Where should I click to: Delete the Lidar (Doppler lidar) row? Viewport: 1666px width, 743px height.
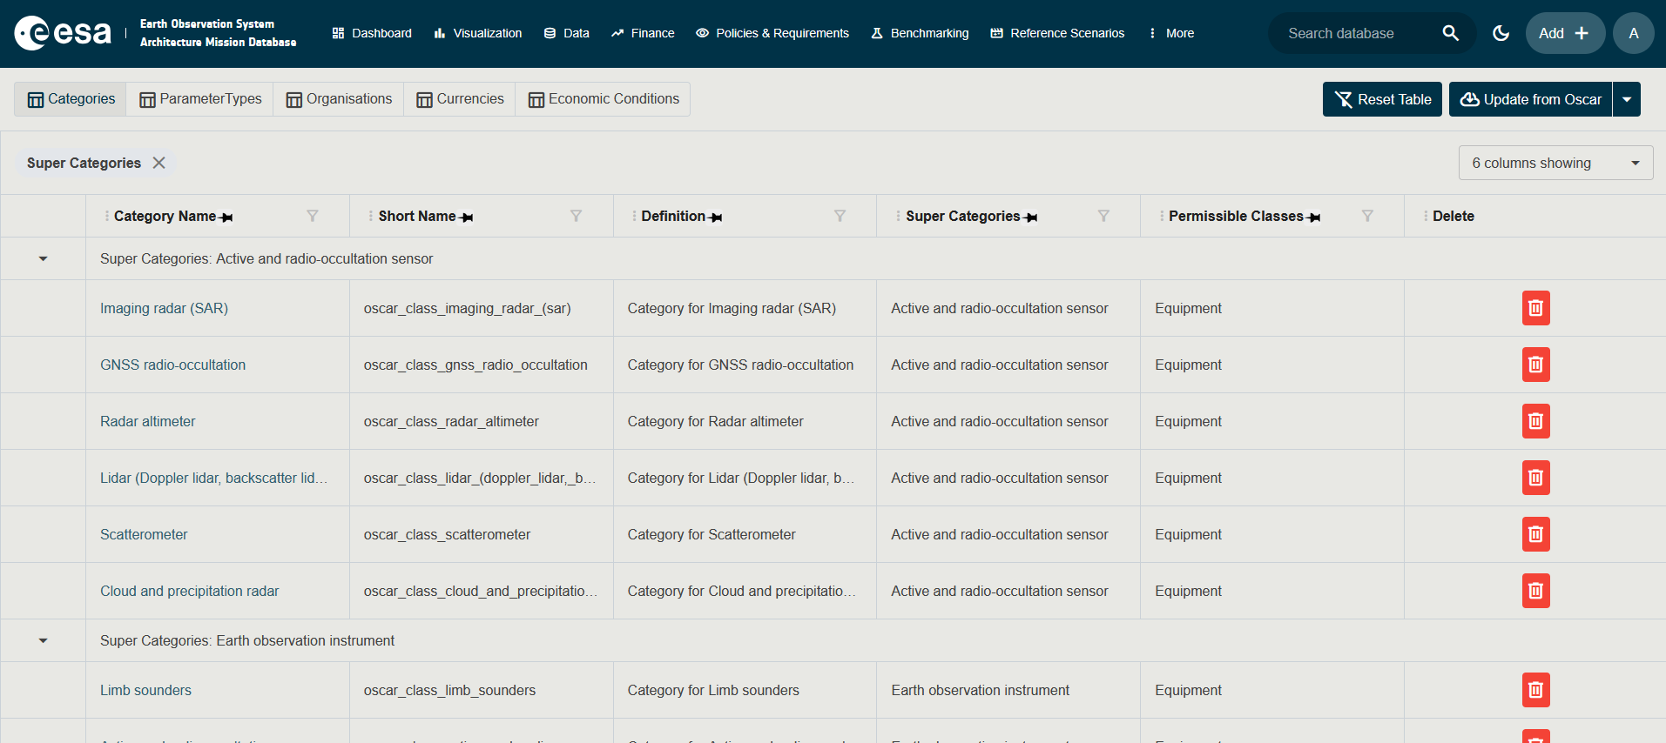[x=1535, y=478]
